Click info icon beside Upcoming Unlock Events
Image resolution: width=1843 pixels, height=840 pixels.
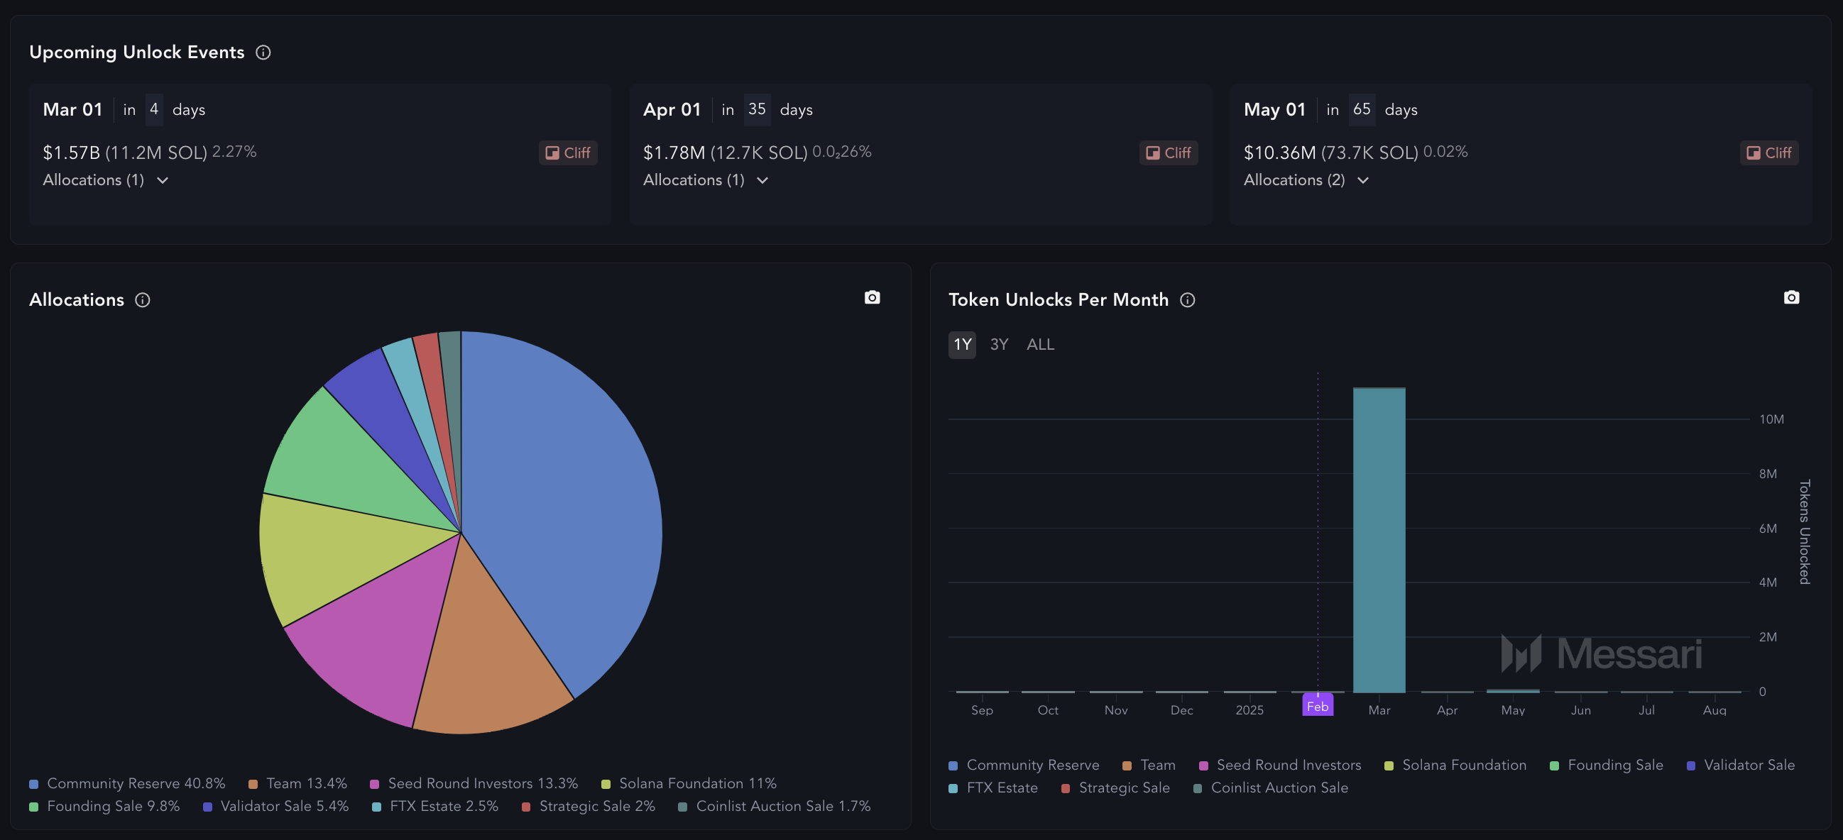tap(263, 52)
